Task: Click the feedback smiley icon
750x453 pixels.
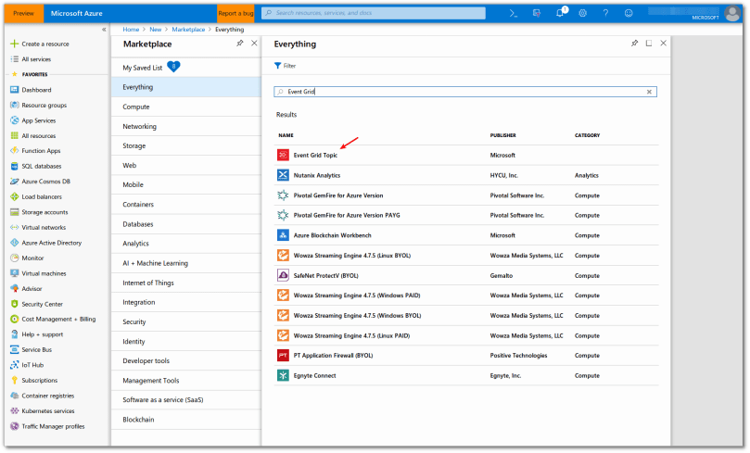Action: tap(629, 13)
